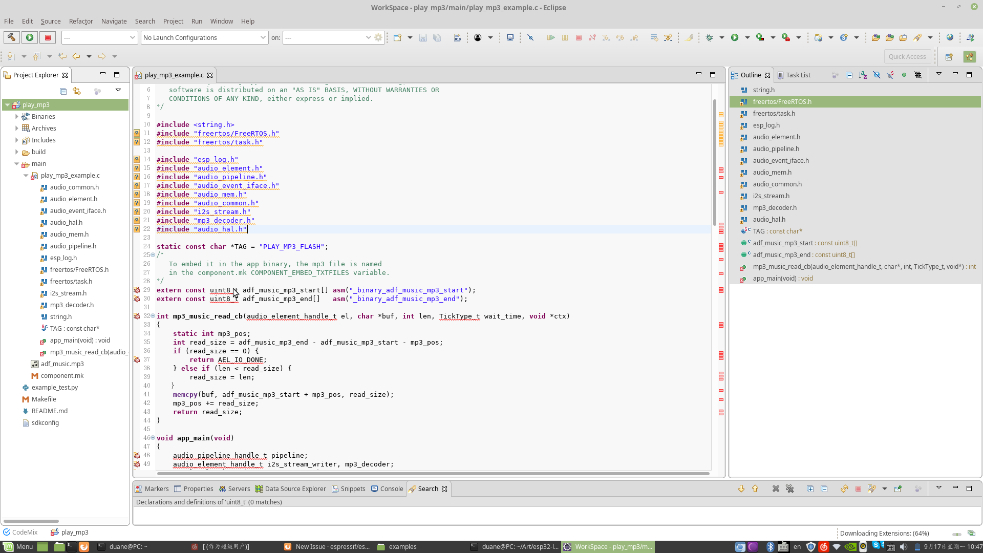Expand the Binaries tree node
Screen dimensions: 983x553
tap(16, 117)
